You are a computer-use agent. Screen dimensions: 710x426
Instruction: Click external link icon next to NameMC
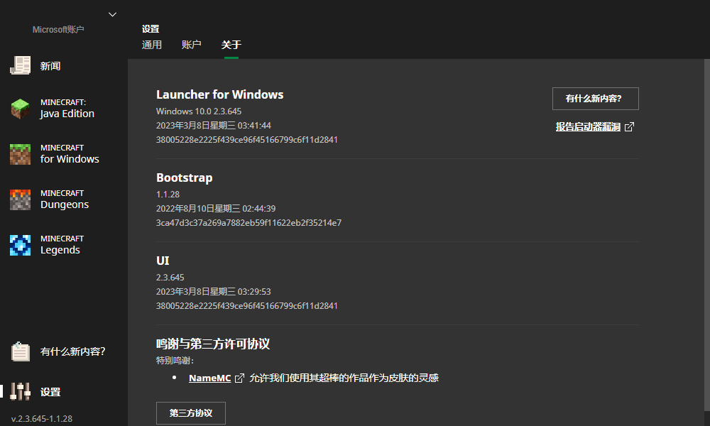[x=239, y=378]
